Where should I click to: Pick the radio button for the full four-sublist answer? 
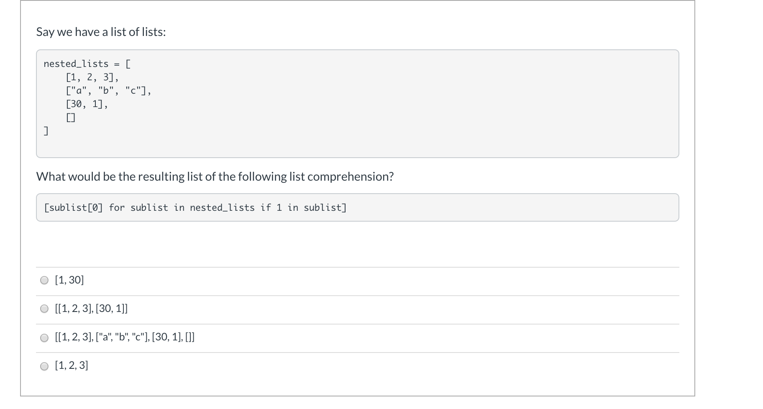(44, 338)
